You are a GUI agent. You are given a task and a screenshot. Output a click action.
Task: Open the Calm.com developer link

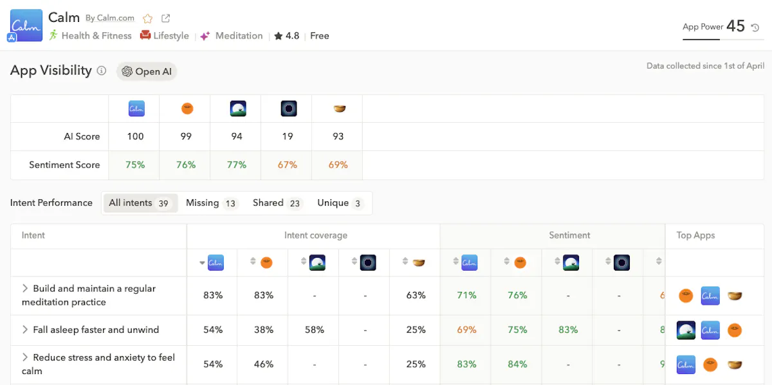coord(116,19)
